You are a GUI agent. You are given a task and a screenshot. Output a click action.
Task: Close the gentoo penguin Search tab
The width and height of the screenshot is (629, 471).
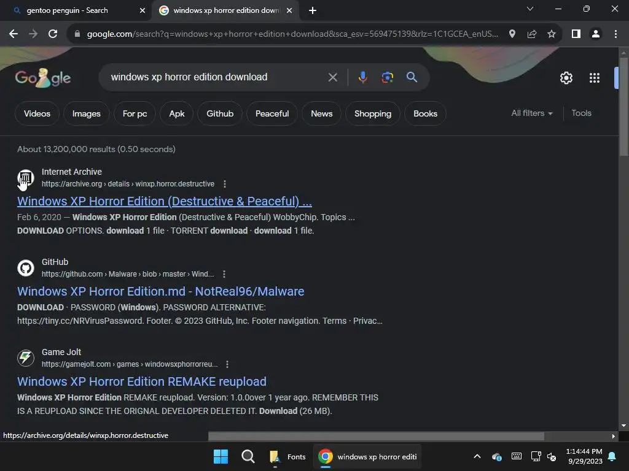point(143,10)
